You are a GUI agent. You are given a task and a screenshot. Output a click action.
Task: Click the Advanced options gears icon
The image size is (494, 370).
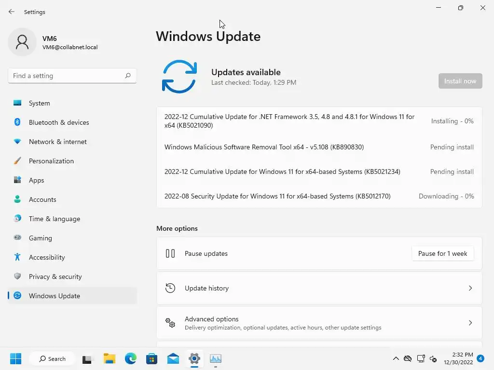pos(170,322)
